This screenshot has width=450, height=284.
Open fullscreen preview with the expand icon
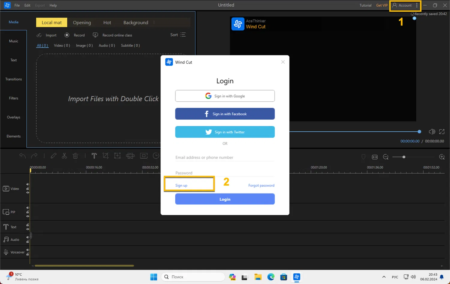coord(442,132)
